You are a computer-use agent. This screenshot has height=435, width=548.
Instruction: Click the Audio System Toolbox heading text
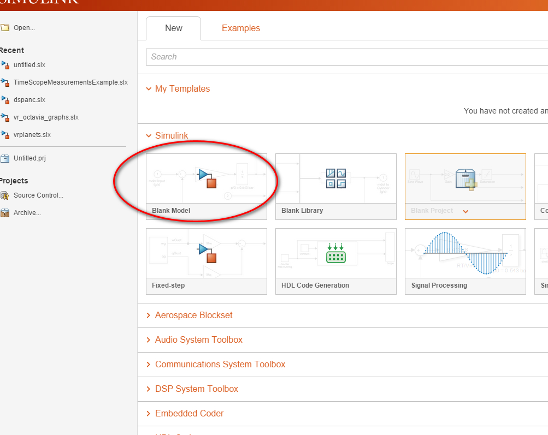pos(198,339)
